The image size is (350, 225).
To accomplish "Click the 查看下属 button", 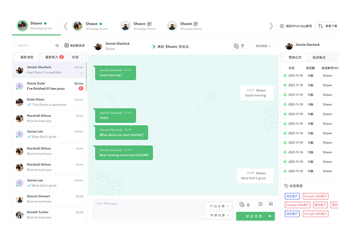I will click(327, 26).
